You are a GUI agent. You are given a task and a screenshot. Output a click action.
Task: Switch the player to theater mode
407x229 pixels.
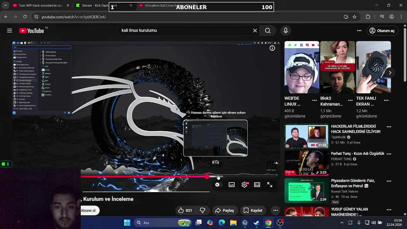click(x=257, y=184)
